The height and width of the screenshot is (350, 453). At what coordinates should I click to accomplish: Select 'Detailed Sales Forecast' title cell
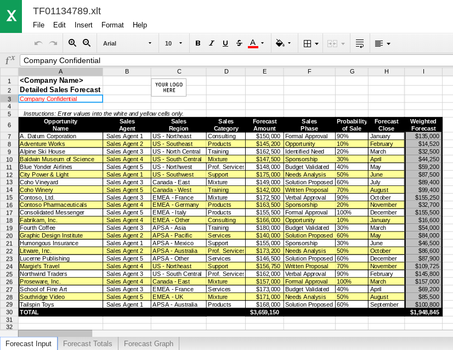(x=60, y=90)
